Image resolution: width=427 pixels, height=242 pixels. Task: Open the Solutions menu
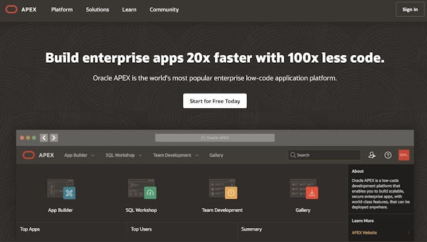(97, 9)
